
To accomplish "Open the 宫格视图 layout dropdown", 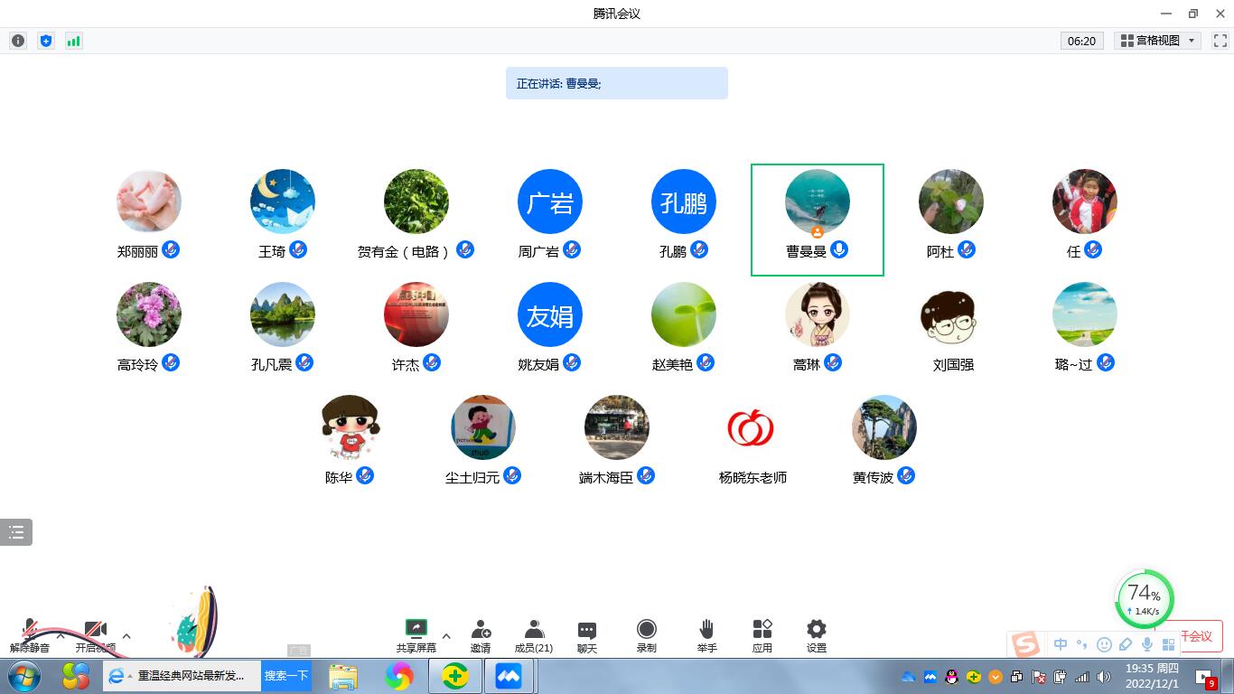I will 1158,41.
